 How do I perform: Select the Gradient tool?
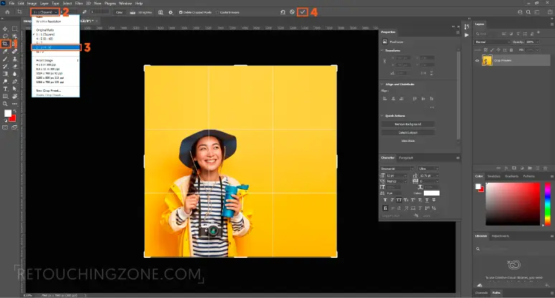5,74
